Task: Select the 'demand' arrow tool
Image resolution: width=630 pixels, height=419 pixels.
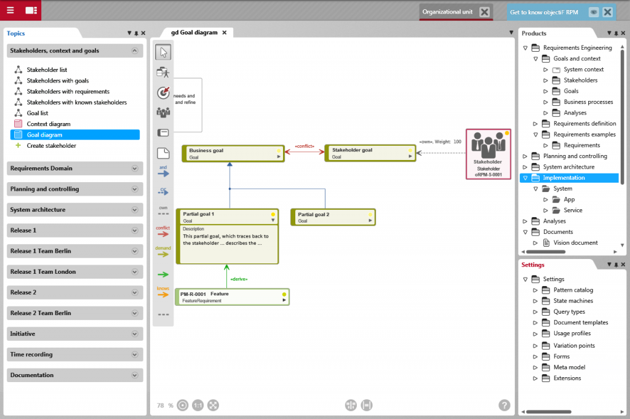Action: (163, 252)
